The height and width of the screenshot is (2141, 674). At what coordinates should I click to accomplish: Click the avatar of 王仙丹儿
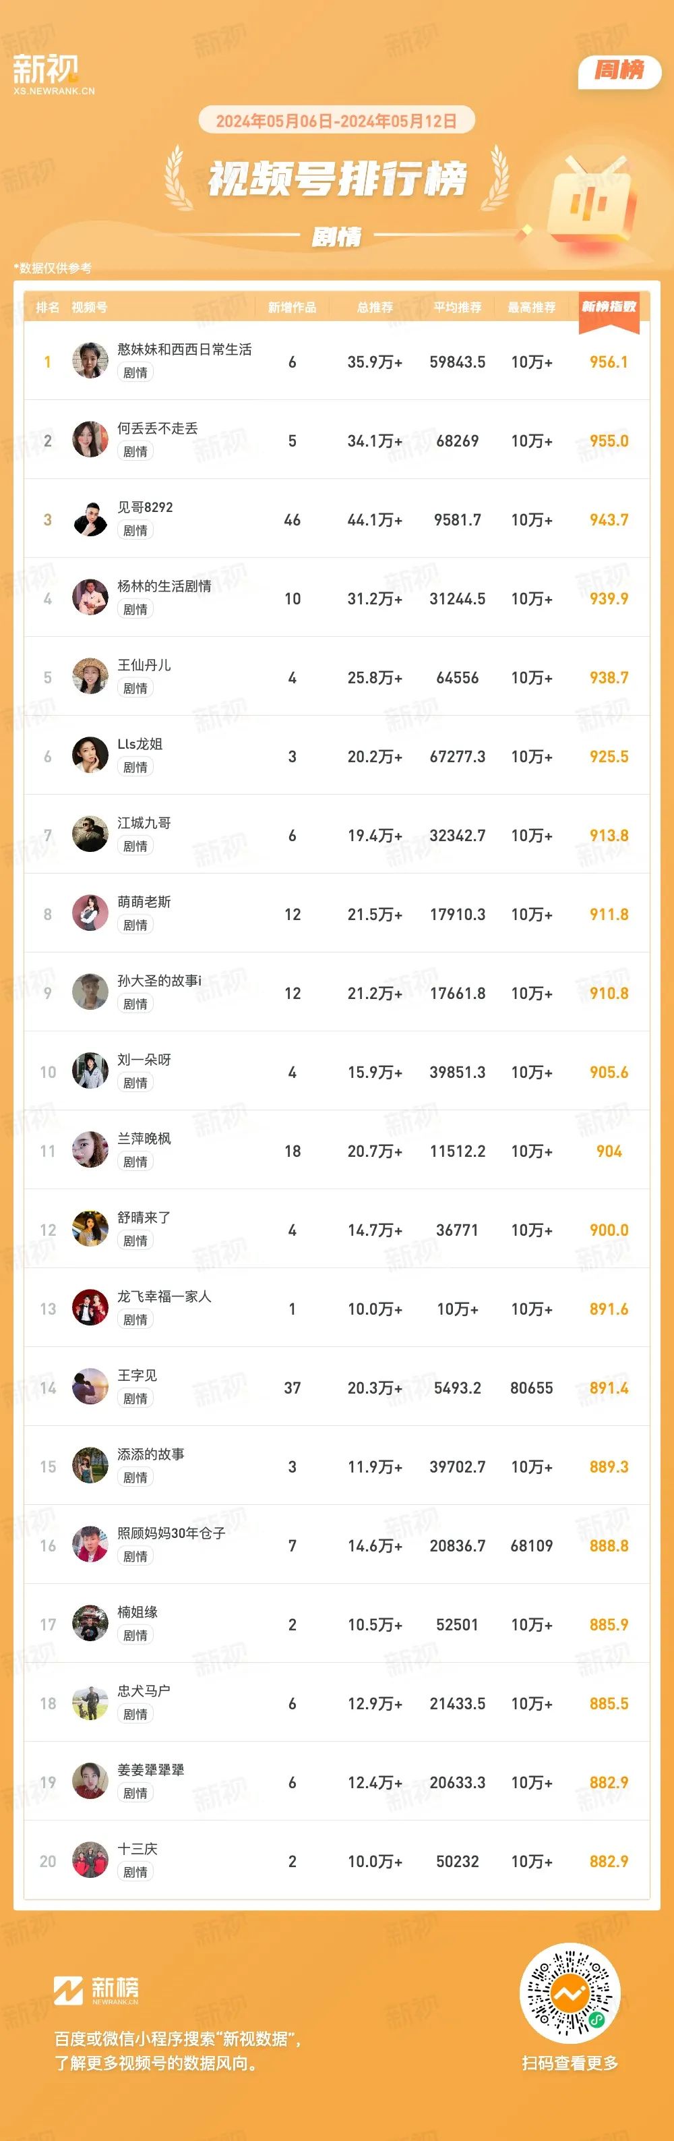coord(90,677)
